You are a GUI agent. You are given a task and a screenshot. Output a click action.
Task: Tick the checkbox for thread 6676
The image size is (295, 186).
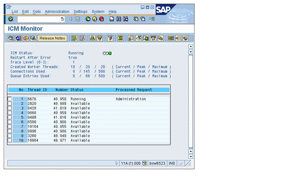point(9,99)
